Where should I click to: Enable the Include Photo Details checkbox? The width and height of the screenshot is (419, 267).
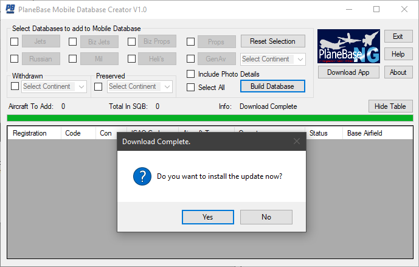(x=191, y=74)
